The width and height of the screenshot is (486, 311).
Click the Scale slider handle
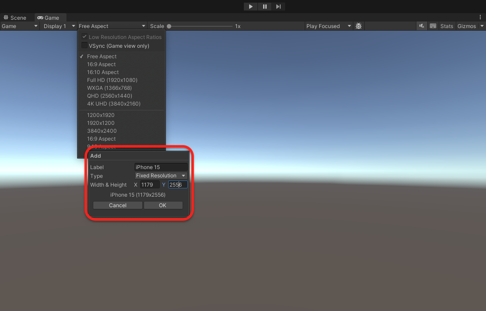tap(169, 26)
